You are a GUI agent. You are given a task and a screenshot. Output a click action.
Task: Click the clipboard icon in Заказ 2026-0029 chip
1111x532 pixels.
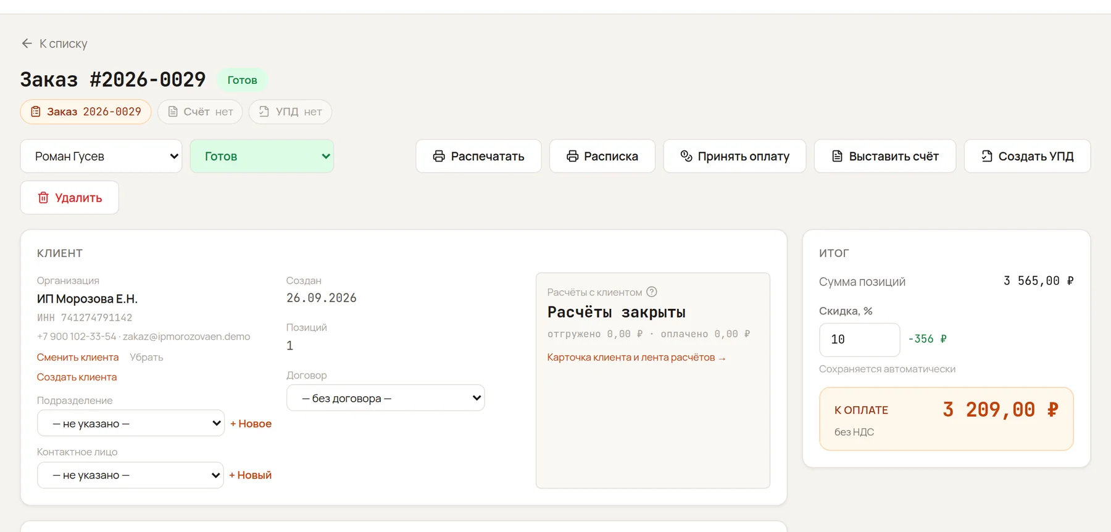pyautogui.click(x=36, y=112)
